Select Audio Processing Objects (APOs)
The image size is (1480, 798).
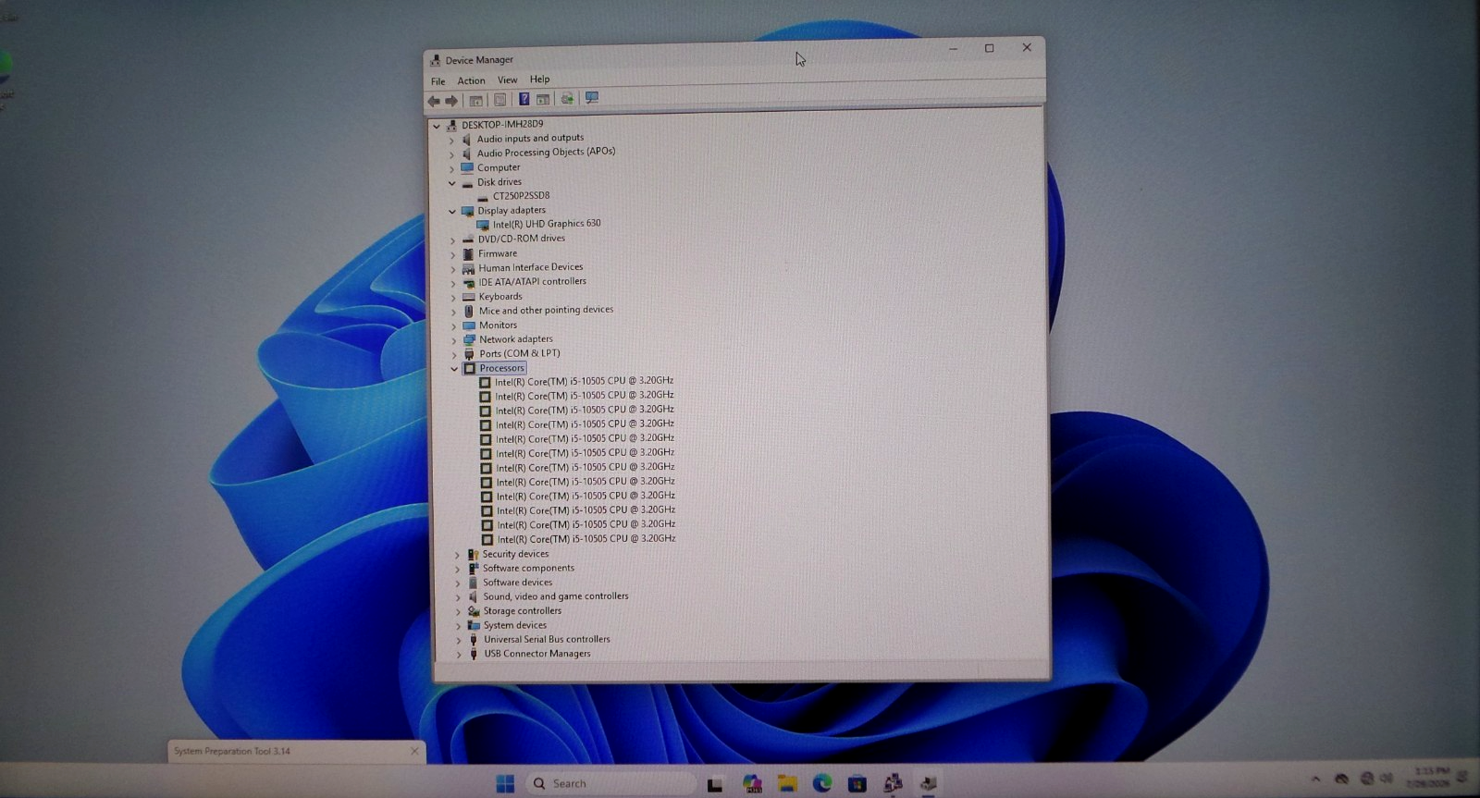point(546,153)
